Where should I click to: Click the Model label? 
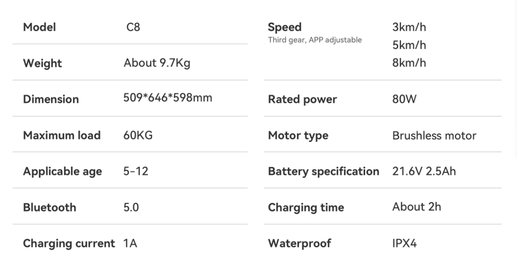[x=39, y=28]
